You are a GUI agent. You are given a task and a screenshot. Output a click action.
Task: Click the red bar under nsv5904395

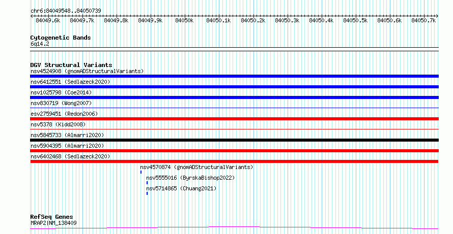(234, 151)
